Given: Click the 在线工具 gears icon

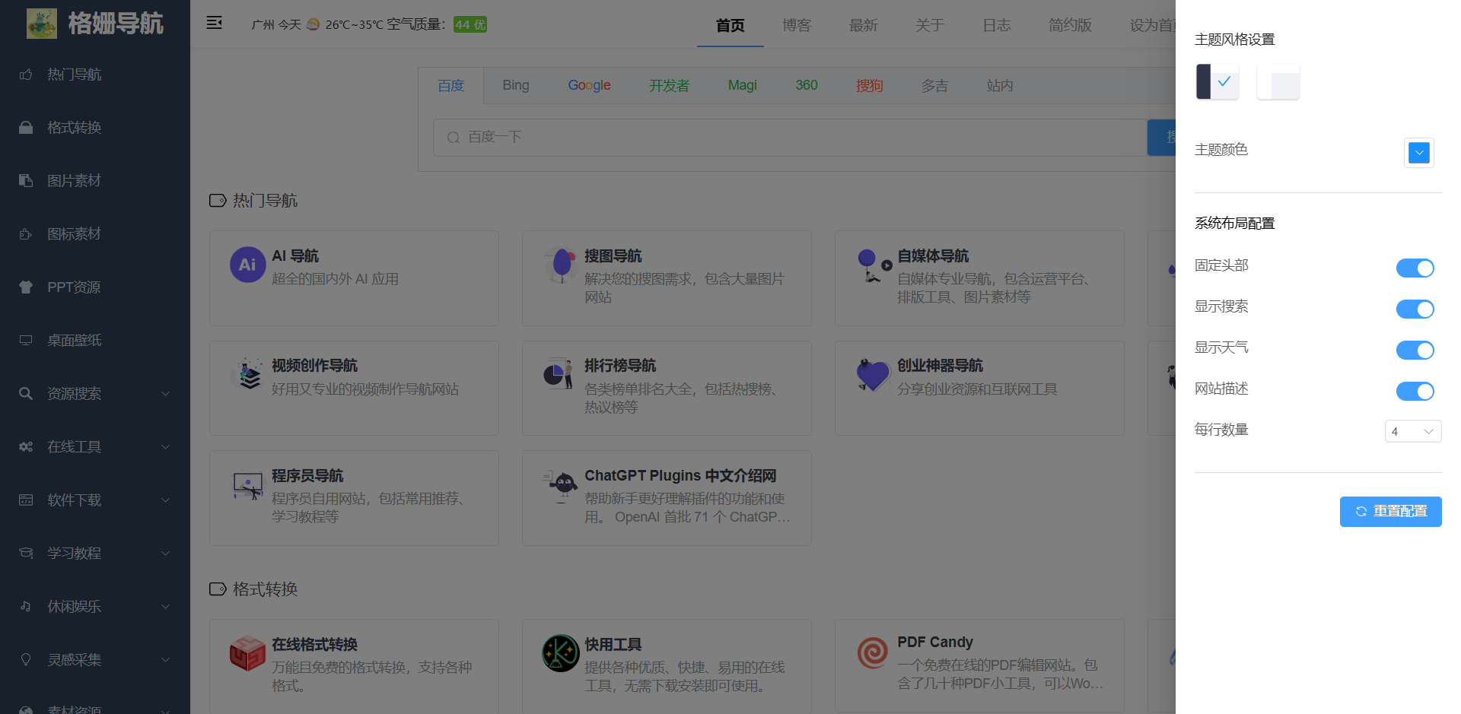Looking at the screenshot, I should [26, 447].
